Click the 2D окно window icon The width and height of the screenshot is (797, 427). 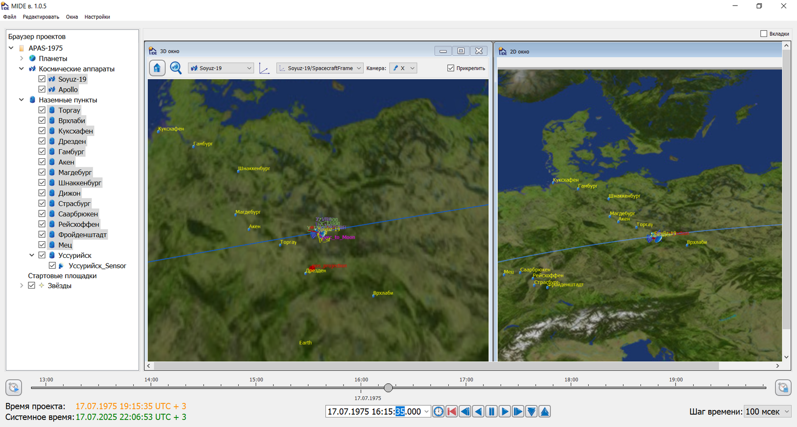pos(503,51)
